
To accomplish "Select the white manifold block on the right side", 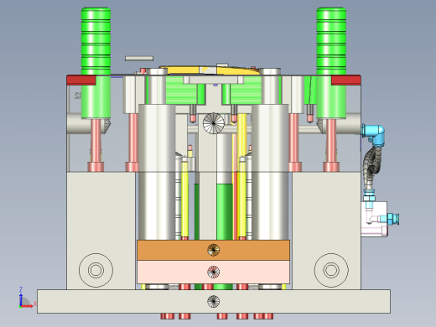I will [374, 219].
